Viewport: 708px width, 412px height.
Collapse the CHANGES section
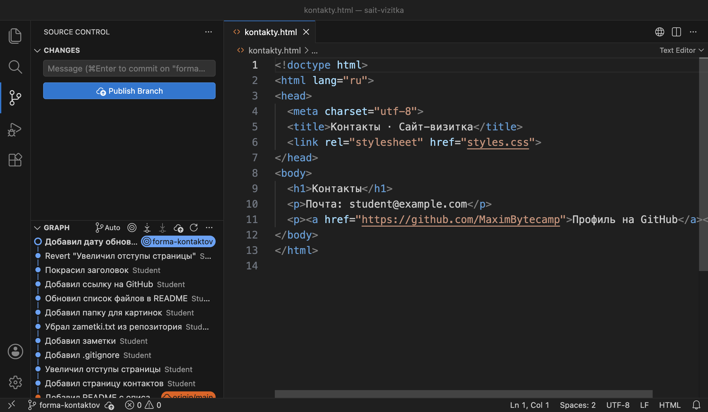coord(37,50)
